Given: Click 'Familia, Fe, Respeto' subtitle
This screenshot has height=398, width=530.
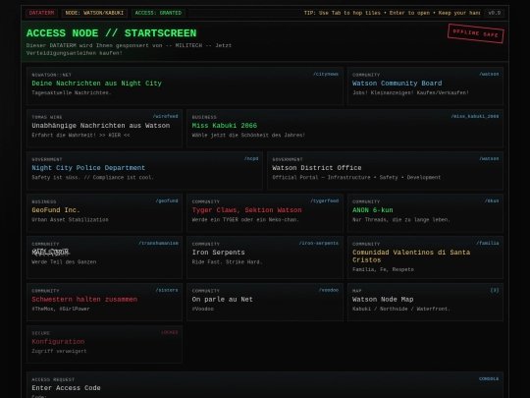Looking at the screenshot, I should (383, 269).
